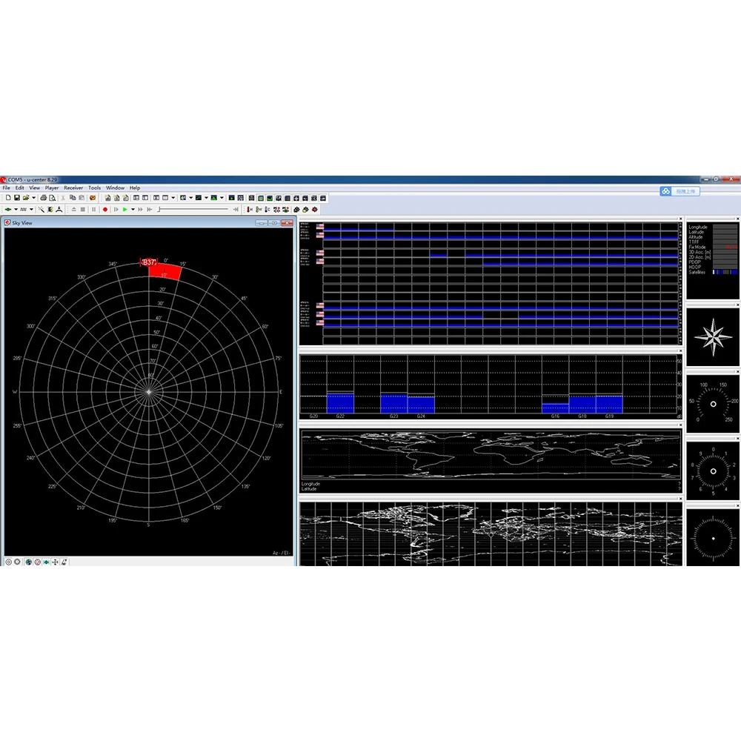Click the Eject log file icon
This screenshot has width=741, height=741.
pos(73,210)
